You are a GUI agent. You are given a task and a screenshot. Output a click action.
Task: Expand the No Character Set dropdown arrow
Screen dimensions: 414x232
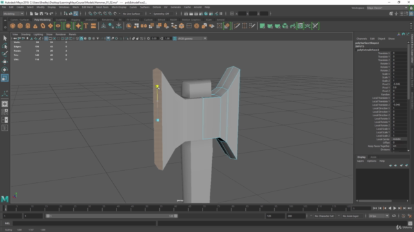(x=310, y=216)
